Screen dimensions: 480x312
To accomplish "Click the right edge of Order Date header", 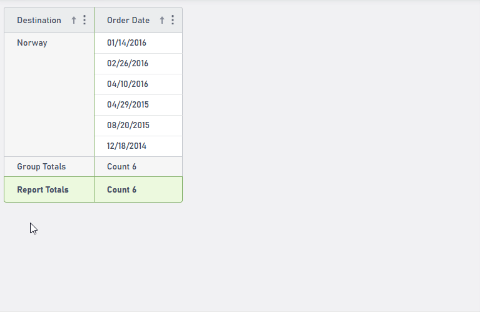I will pyautogui.click(x=181, y=20).
